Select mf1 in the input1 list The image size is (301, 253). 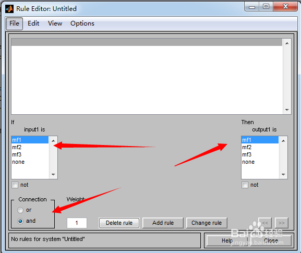[x=30, y=140]
